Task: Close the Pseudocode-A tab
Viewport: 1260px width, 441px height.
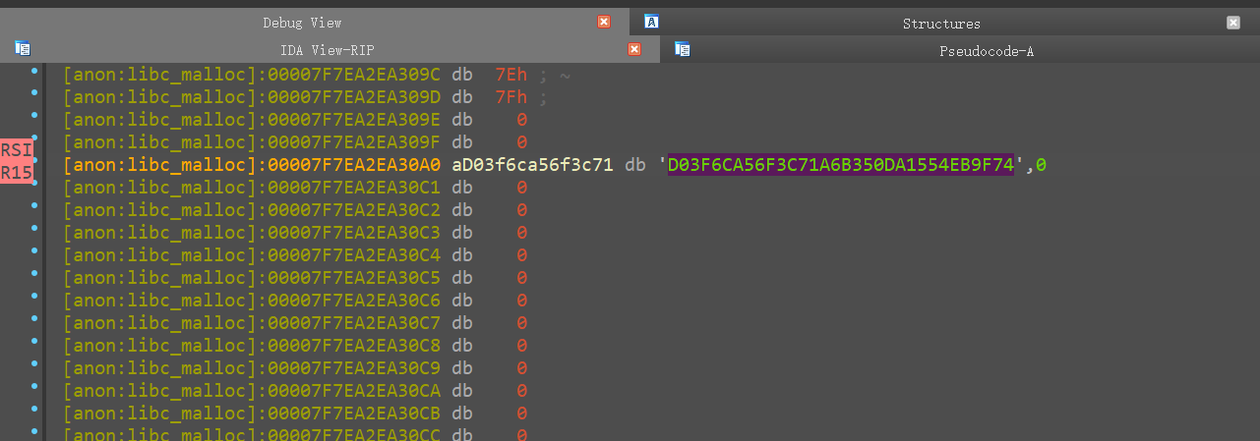Action: pos(1233,50)
